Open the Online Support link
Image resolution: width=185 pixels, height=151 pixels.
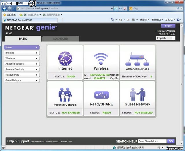pos(53,141)
